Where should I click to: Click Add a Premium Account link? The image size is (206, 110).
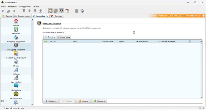click(14, 108)
